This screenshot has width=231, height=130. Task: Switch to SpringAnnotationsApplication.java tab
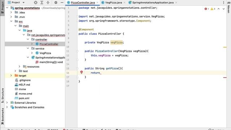click(x=153, y=3)
